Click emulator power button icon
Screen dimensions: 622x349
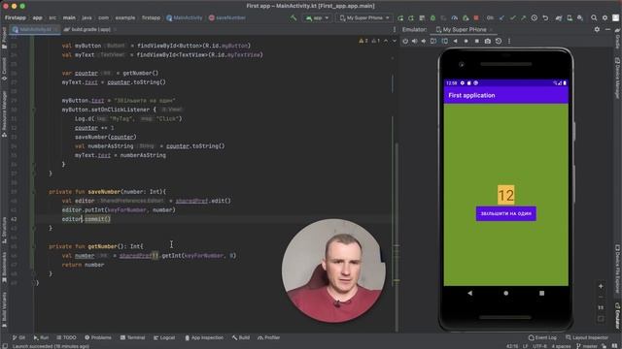point(405,41)
